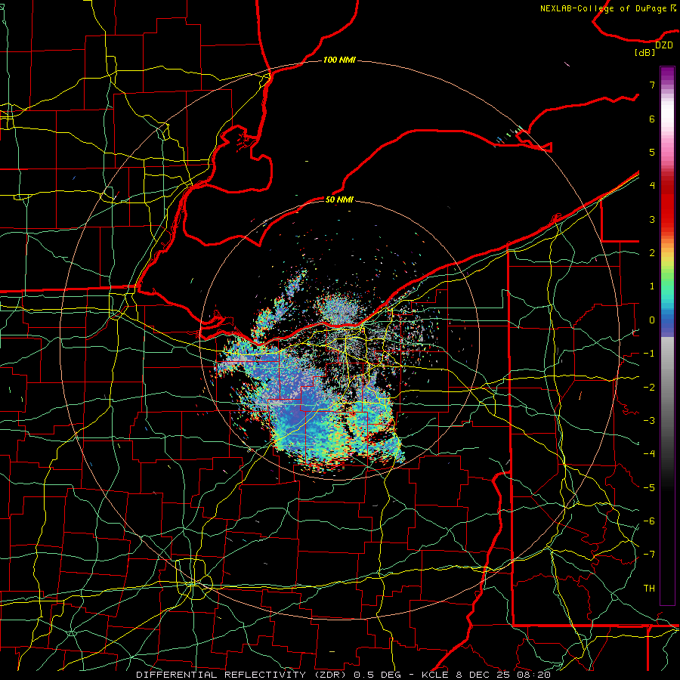Click the 50 NMI range ring label
The height and width of the screenshot is (680, 680).
(339, 199)
